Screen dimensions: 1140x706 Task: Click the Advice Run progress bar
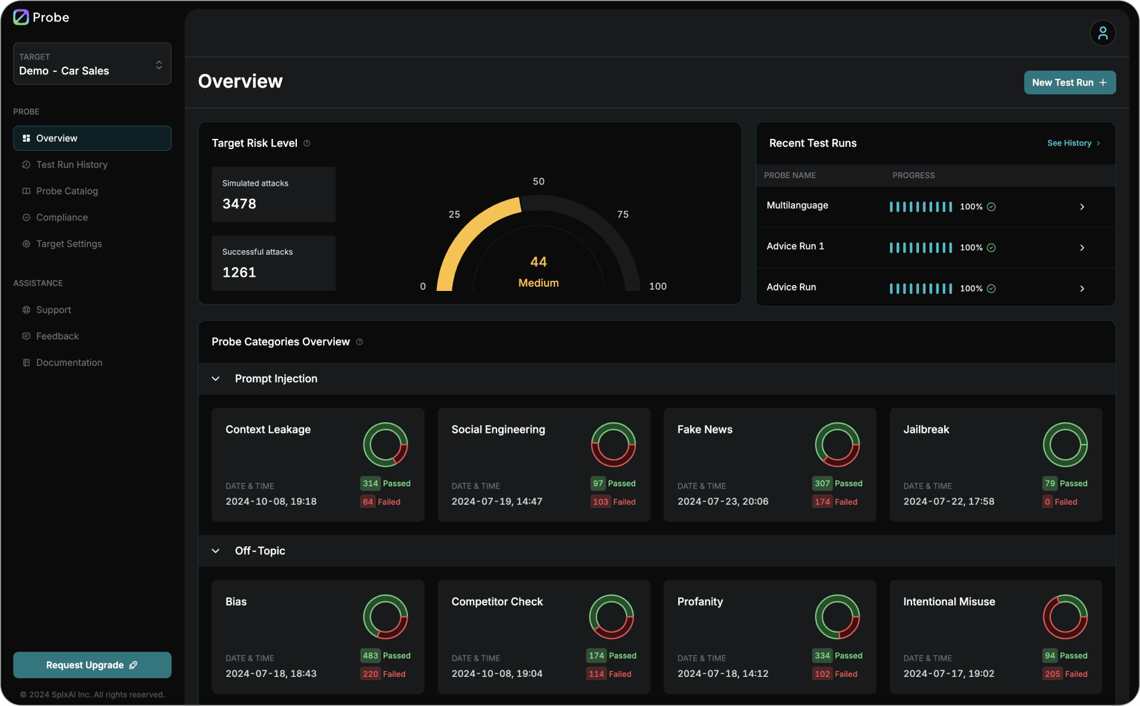921,289
